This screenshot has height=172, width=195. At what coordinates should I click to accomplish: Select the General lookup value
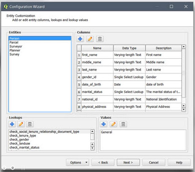pyautogui.click(x=106, y=132)
